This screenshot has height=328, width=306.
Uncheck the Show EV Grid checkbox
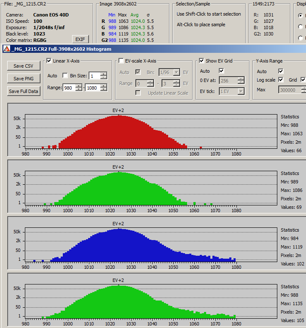pyautogui.click(x=201, y=61)
